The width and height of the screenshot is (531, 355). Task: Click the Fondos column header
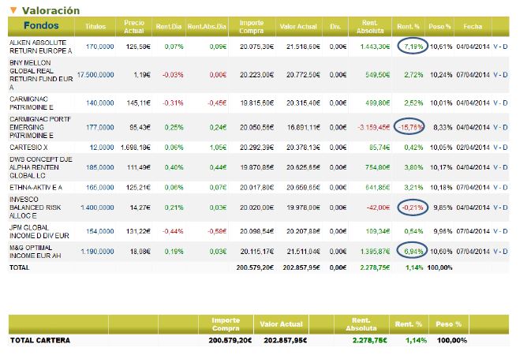[41, 26]
